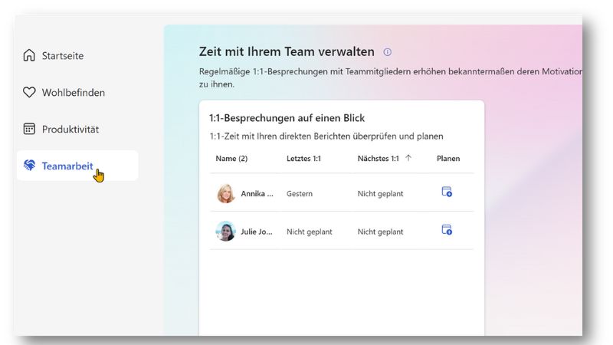Sort by Letztes 1:1 column header
This screenshot has height=345, width=613.
tap(303, 159)
